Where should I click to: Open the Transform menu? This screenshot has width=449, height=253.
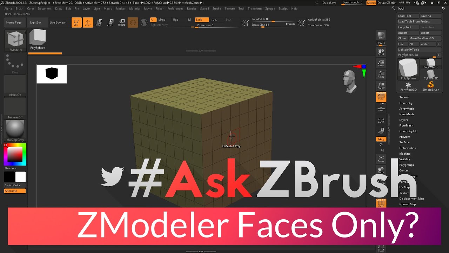[x=255, y=8]
